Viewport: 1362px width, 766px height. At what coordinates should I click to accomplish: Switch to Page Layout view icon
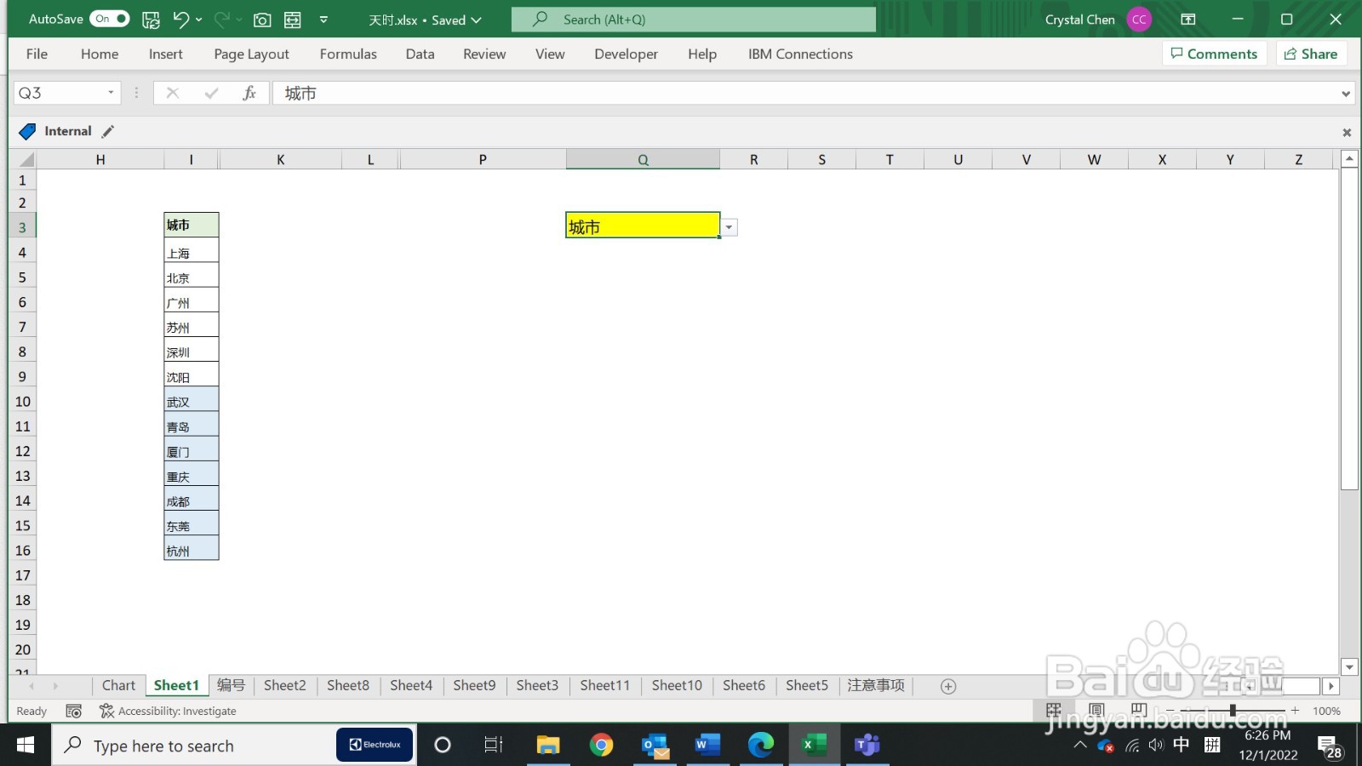click(1096, 711)
